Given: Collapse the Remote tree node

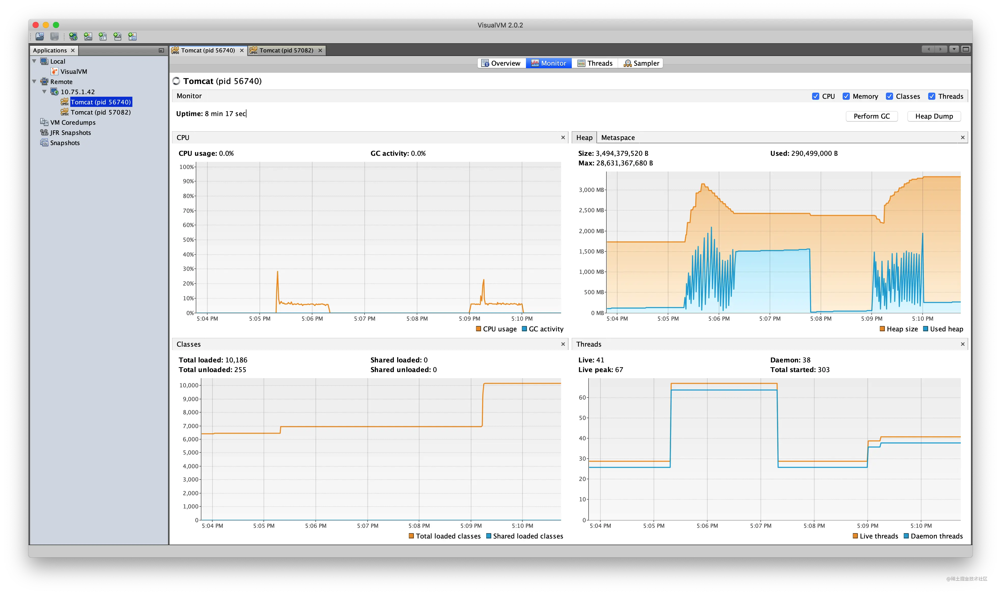Looking at the screenshot, I should tap(34, 82).
